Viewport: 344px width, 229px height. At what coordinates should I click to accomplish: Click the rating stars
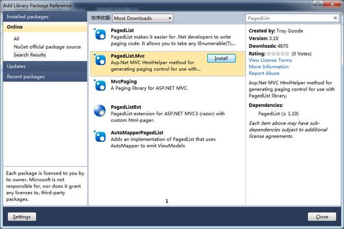(278, 53)
